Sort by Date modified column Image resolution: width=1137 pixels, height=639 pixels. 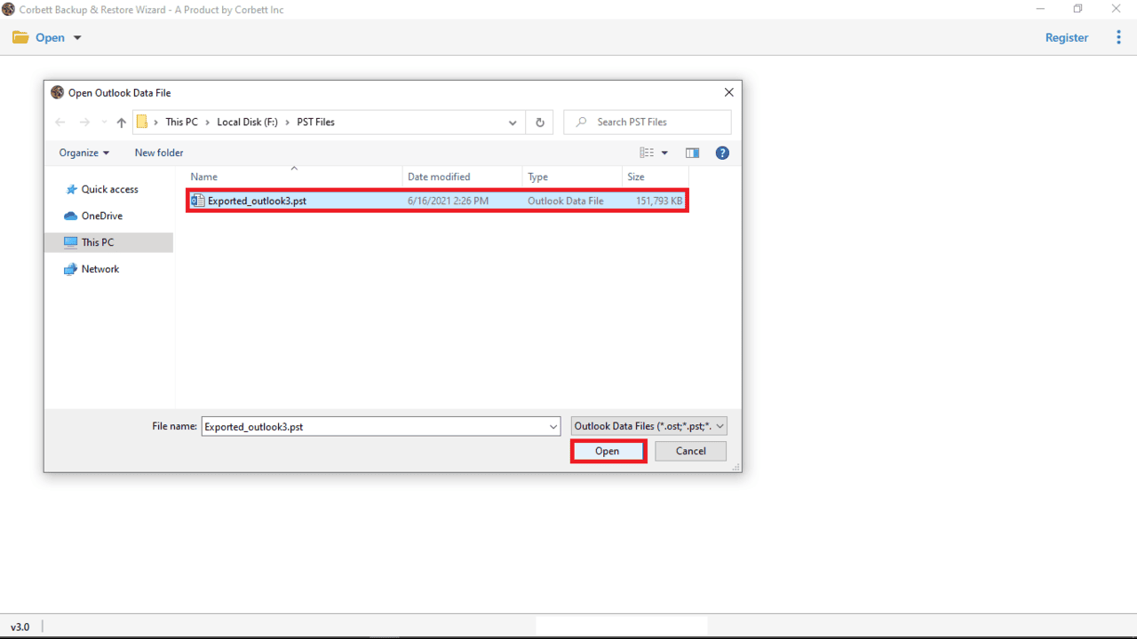pos(463,177)
